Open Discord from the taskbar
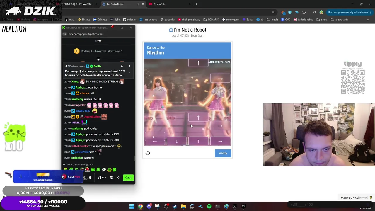This screenshot has height=211, width=375. tap(149, 206)
